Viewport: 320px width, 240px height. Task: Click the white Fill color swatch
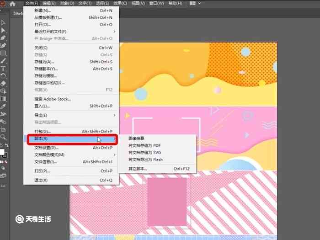(x=2, y=152)
